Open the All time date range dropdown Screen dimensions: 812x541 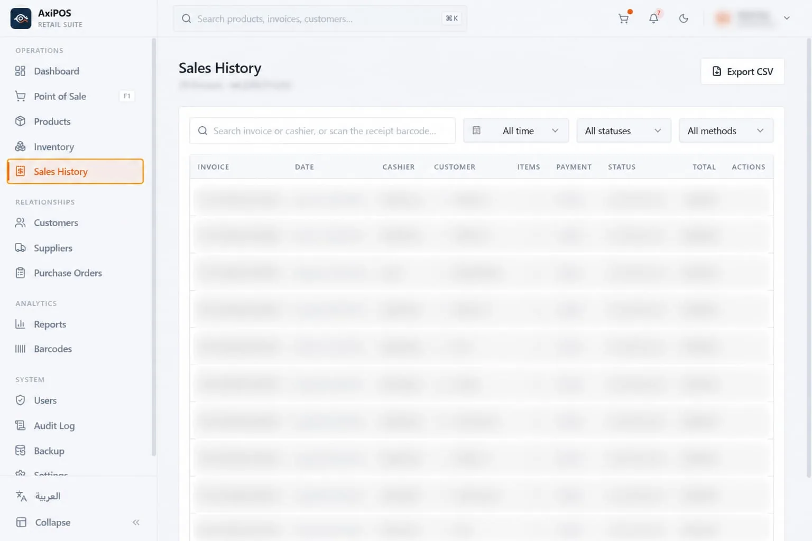tap(516, 130)
